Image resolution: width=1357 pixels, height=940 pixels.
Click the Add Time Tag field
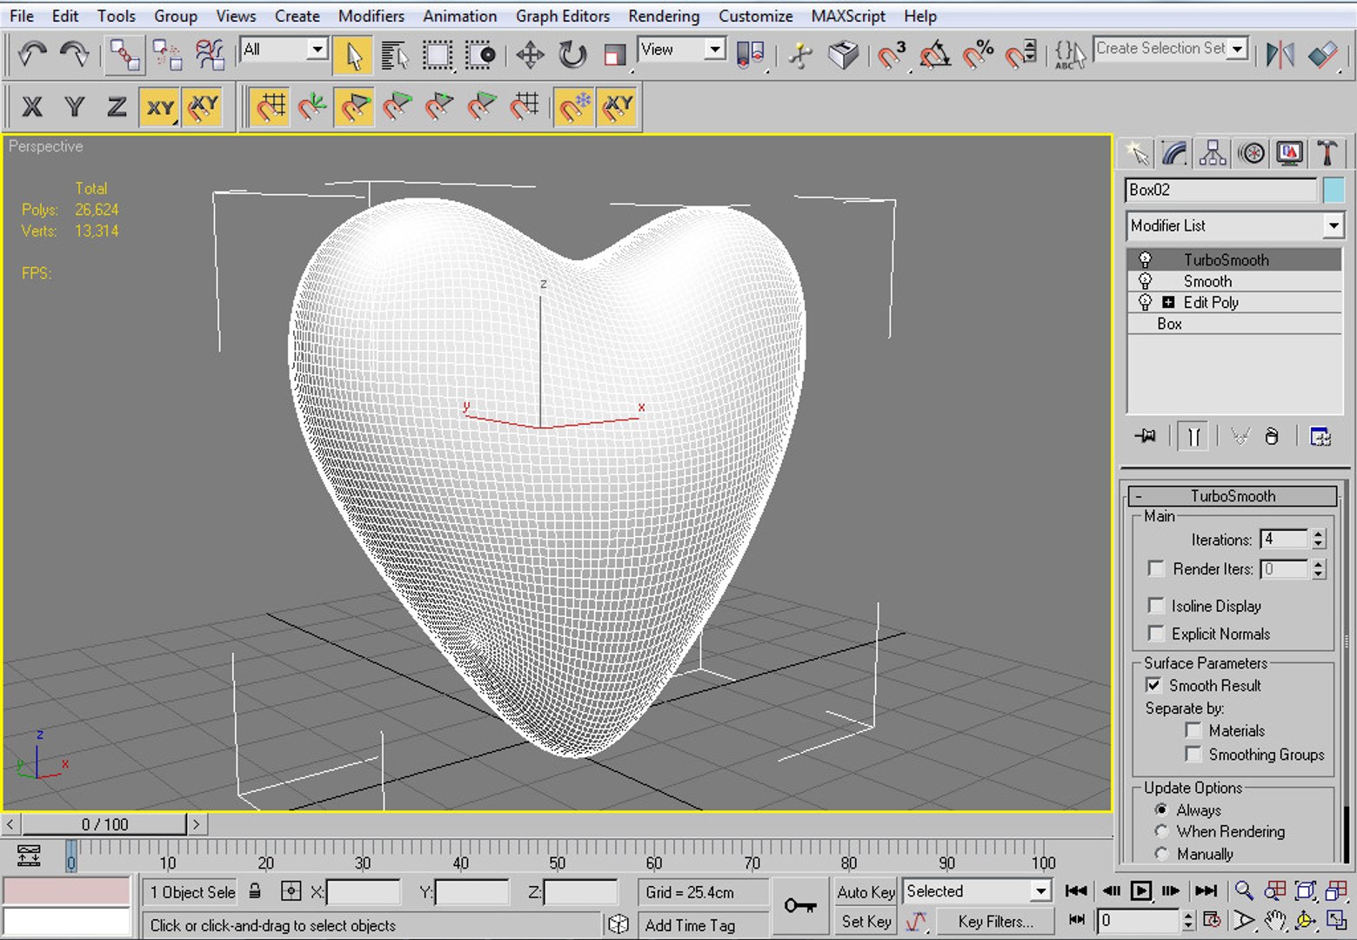coord(703,925)
